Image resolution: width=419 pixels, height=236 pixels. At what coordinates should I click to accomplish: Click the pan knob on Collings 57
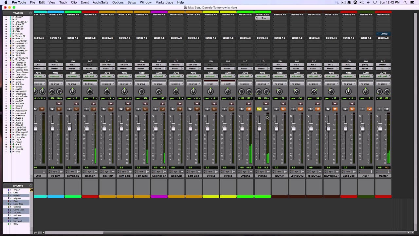(x=159, y=92)
